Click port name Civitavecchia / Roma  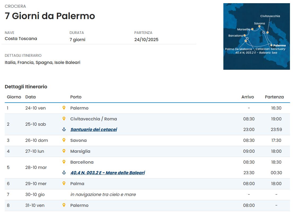pos(93,119)
